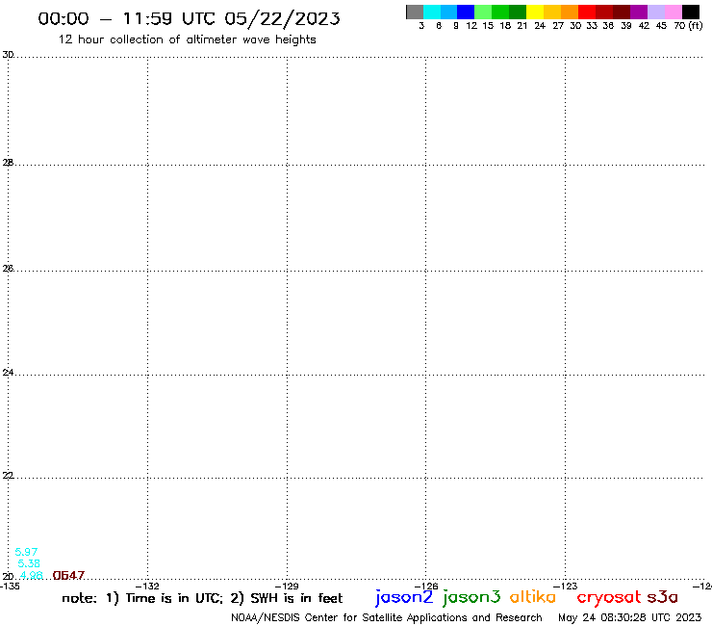Pick the dark green swatch between 18 and 21
The height and width of the screenshot is (626, 712).
click(518, 12)
